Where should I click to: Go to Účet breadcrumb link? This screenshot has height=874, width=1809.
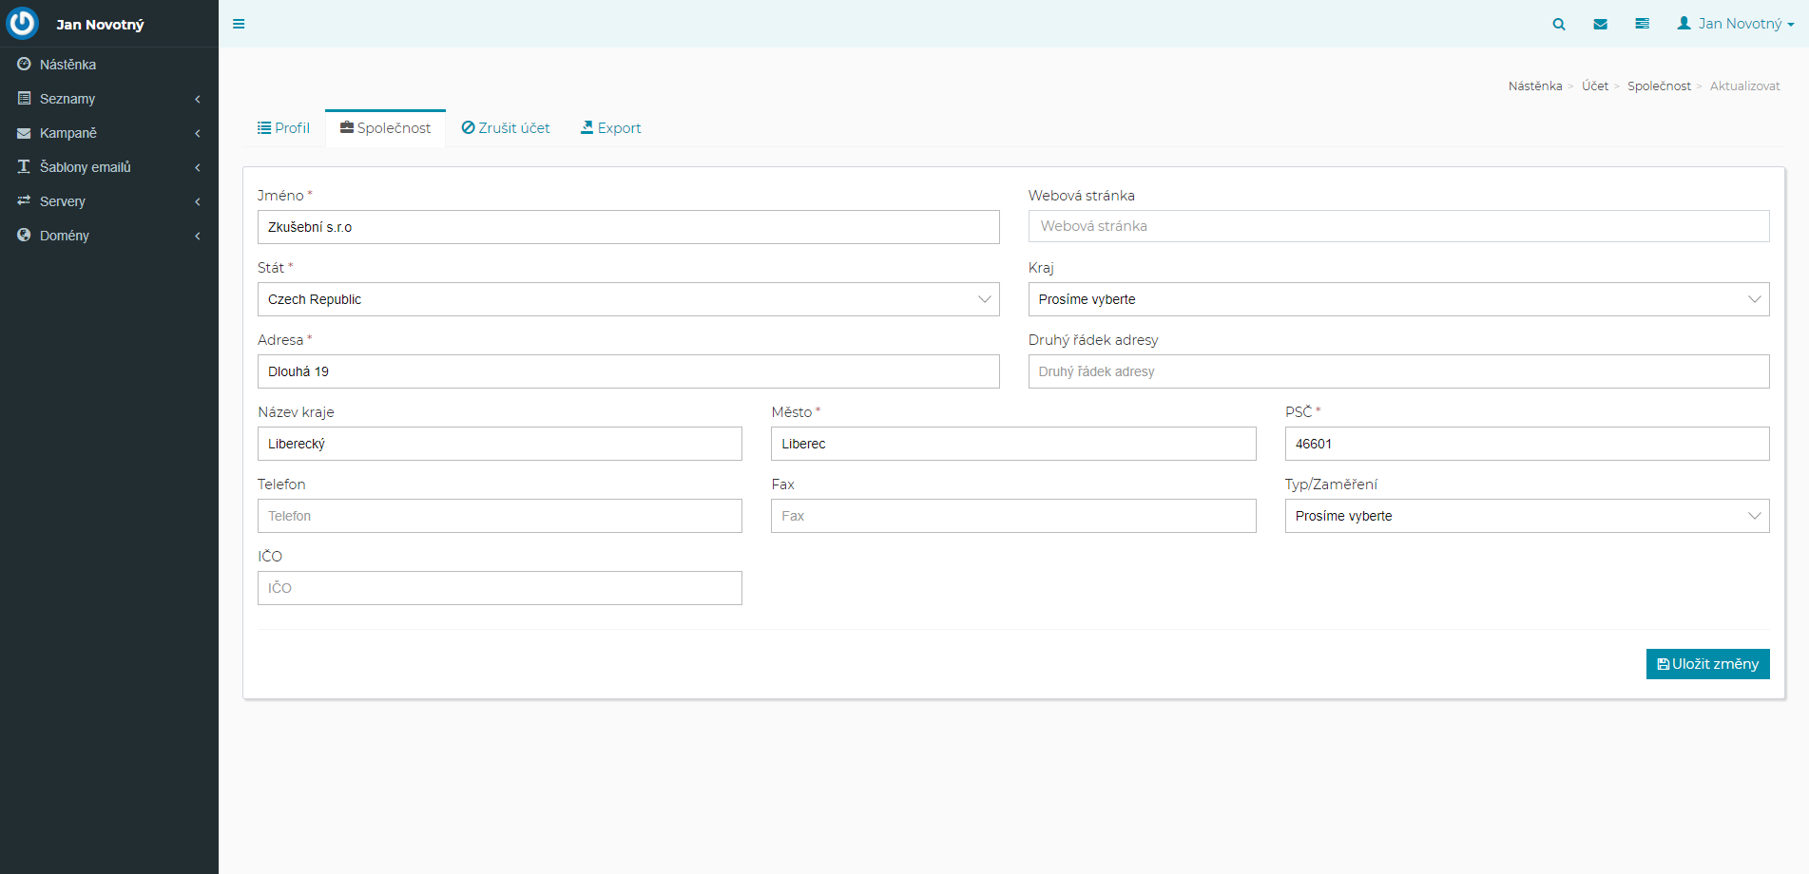tap(1594, 85)
